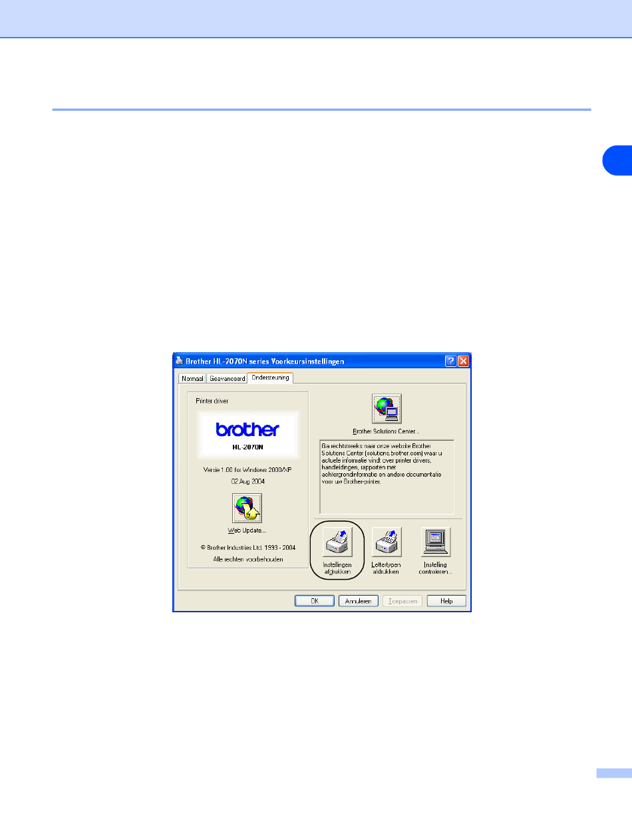
Task: Click the Annuleren button
Action: point(359,601)
